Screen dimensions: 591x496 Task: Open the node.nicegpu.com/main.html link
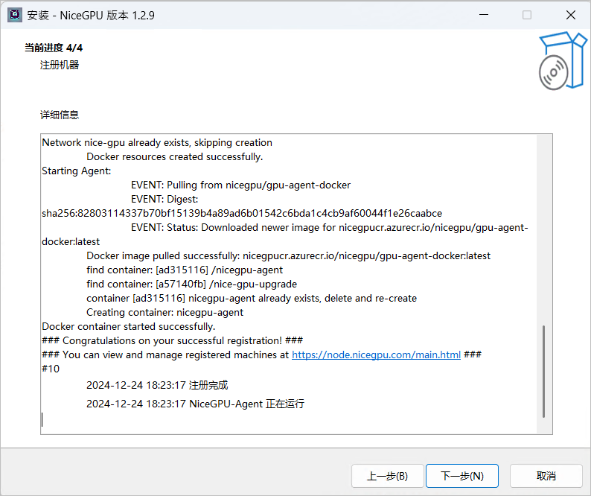click(376, 354)
